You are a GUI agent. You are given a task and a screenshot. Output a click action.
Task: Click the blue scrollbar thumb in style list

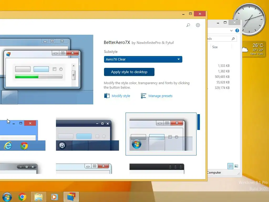point(199,122)
